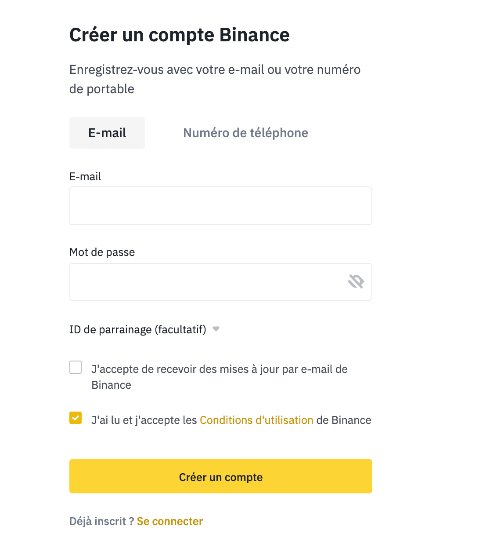This screenshot has height=540, width=497.
Task: Click the ID de parrainage (facultatif) label
Action: tap(138, 329)
